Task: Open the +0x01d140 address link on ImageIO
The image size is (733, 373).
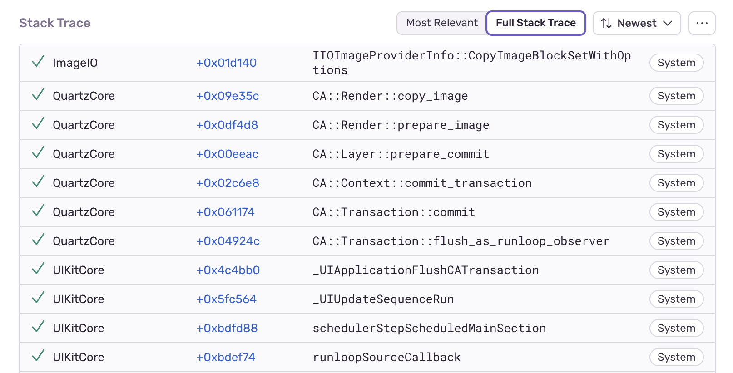Action: coord(226,63)
